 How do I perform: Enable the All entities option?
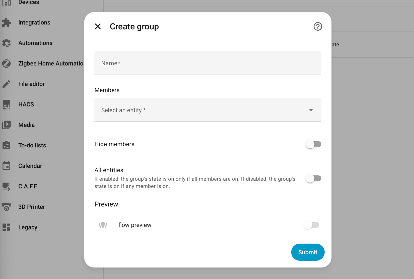[313, 178]
